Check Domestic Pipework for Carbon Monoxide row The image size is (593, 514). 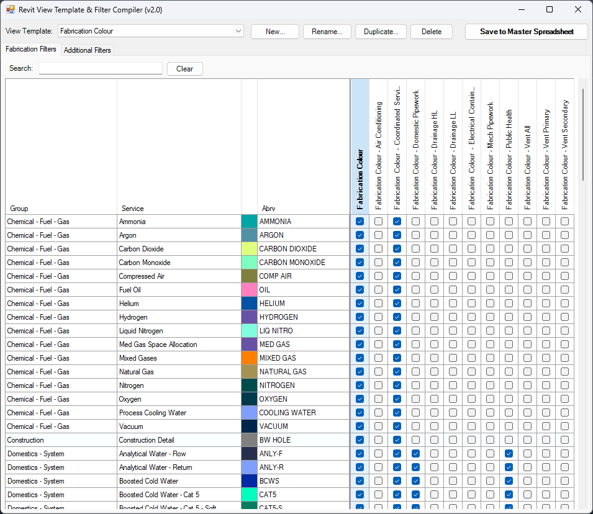click(415, 262)
